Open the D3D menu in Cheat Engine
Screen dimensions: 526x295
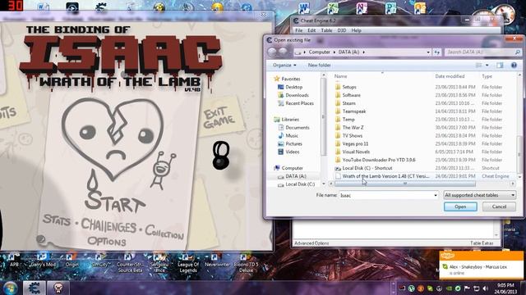[342, 30]
